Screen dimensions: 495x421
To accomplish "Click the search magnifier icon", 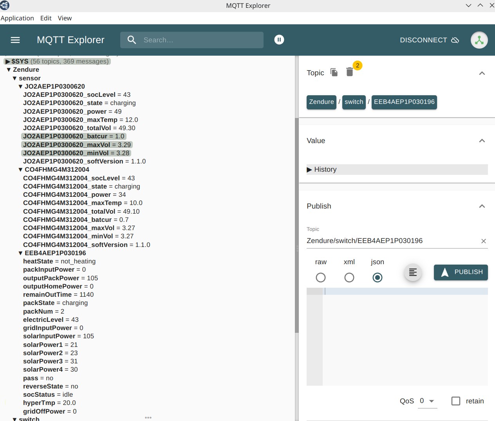I will pyautogui.click(x=132, y=40).
